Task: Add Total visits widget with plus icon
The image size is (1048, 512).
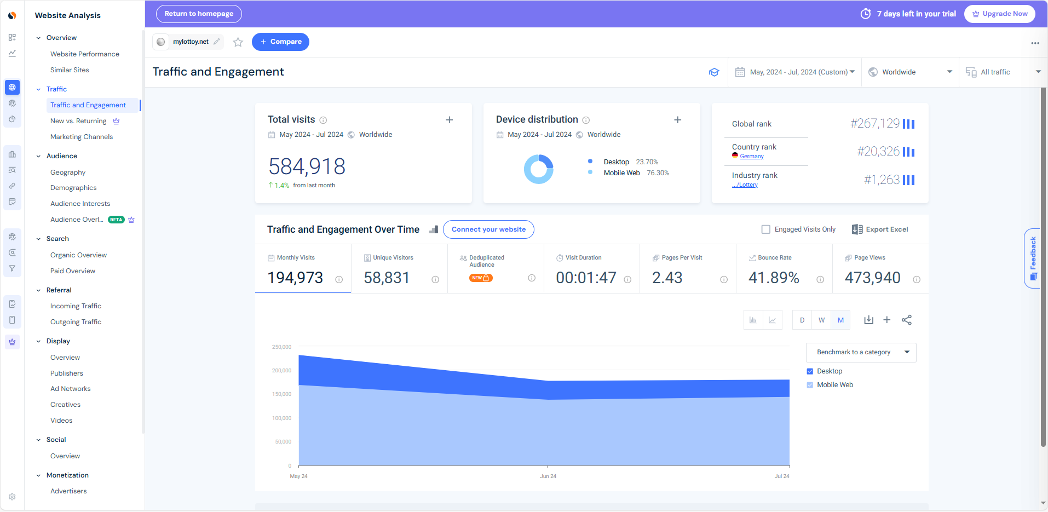Action: click(x=449, y=120)
